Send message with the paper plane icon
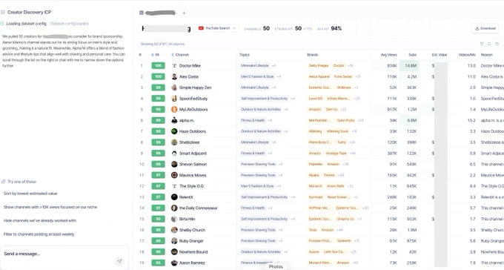This screenshot has height=270, width=504. [119, 261]
